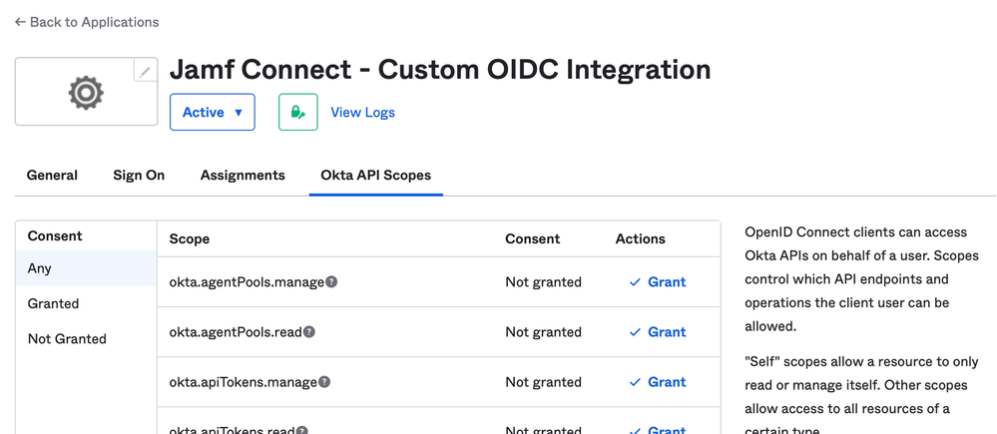Click Not granted status for okta.apiTokens.manage
997x434 pixels.
click(x=543, y=382)
